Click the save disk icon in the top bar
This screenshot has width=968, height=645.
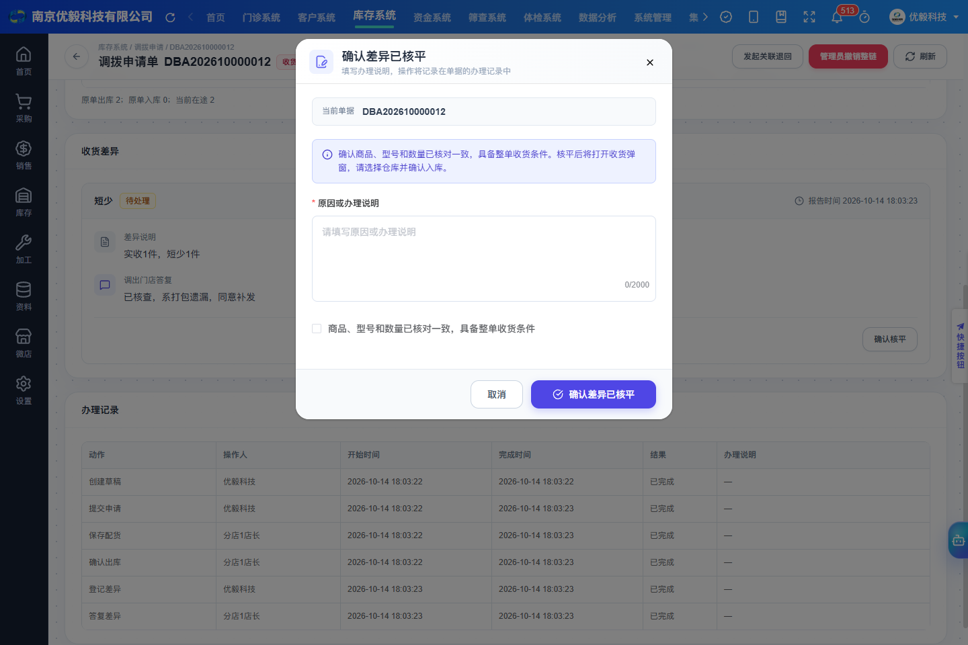click(x=781, y=17)
